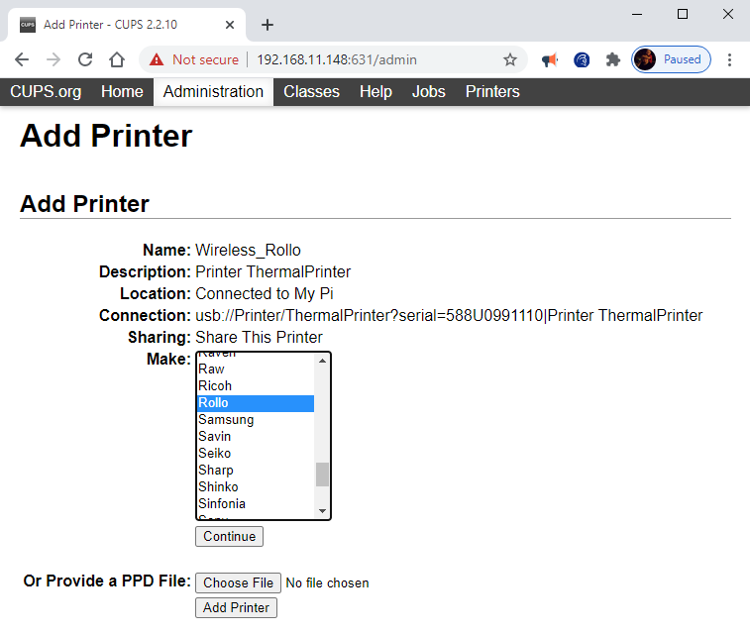Click the Wireless_Rollo name value
750x634 pixels.
pyautogui.click(x=249, y=250)
